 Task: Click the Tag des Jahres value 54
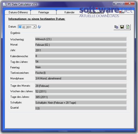(x=81, y=62)
